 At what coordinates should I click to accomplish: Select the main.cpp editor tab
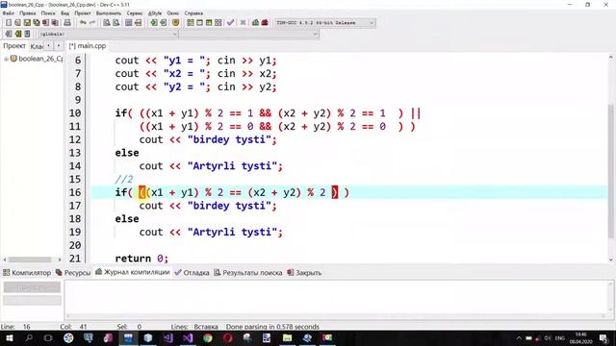(x=88, y=46)
